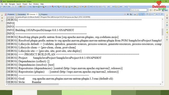
Task: Open the Project menu
Action: 25,4
